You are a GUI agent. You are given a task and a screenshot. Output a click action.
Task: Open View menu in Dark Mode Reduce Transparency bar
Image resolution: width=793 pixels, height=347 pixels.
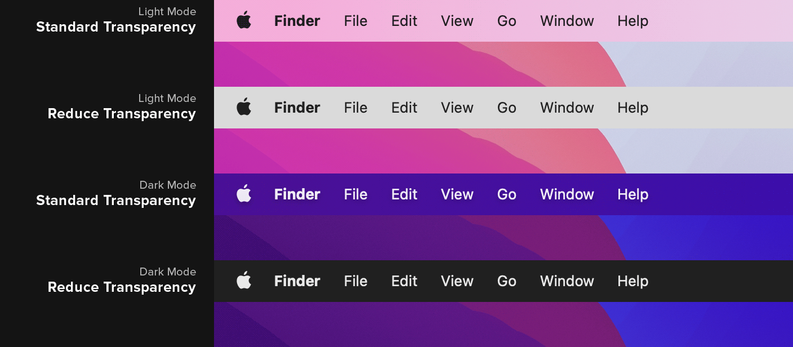[457, 281]
